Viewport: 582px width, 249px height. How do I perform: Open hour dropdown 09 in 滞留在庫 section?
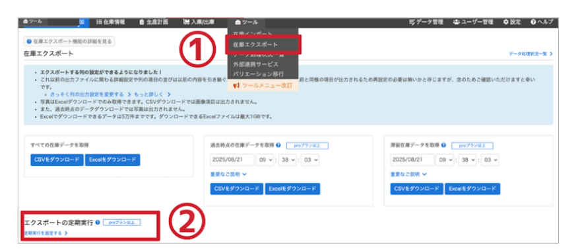tap(445, 160)
